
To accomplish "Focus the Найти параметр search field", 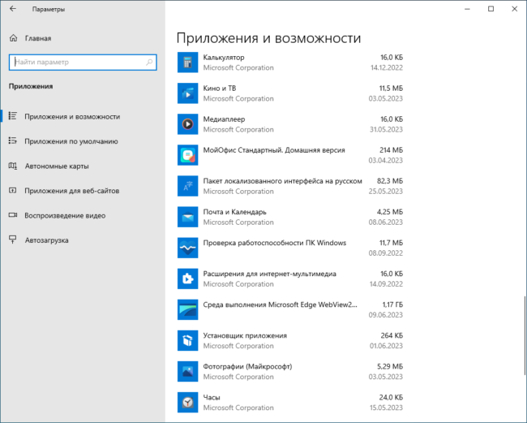I will [83, 63].
